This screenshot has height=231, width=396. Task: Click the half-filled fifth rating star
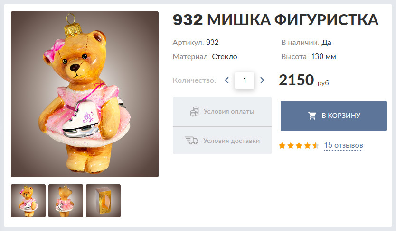[315, 146]
